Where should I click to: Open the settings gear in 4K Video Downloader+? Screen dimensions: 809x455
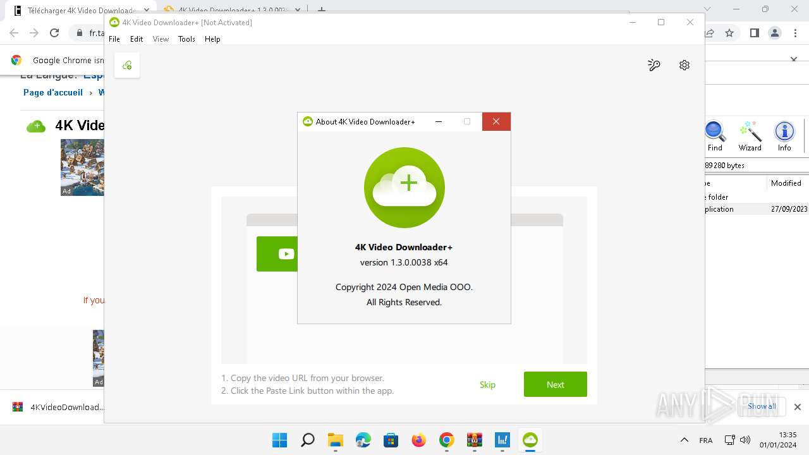tap(684, 65)
